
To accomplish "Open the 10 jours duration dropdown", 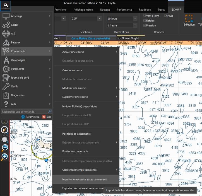I will coord(135,18).
